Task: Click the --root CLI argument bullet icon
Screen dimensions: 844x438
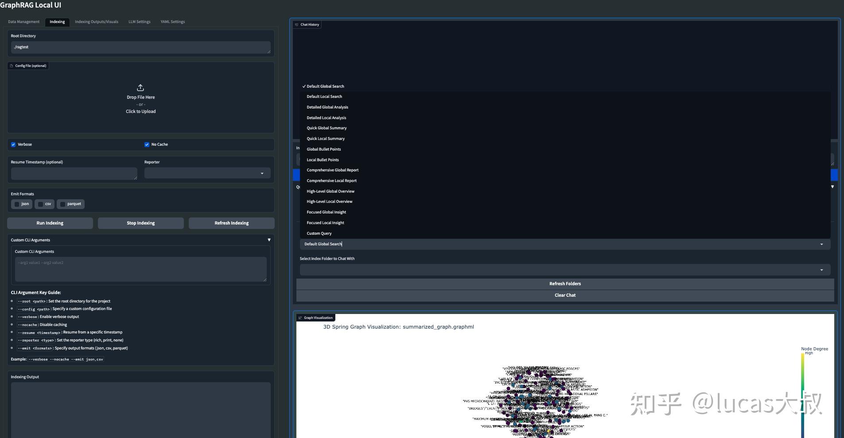Action: tap(12, 301)
